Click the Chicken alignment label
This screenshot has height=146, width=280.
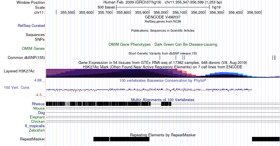click(38, 121)
